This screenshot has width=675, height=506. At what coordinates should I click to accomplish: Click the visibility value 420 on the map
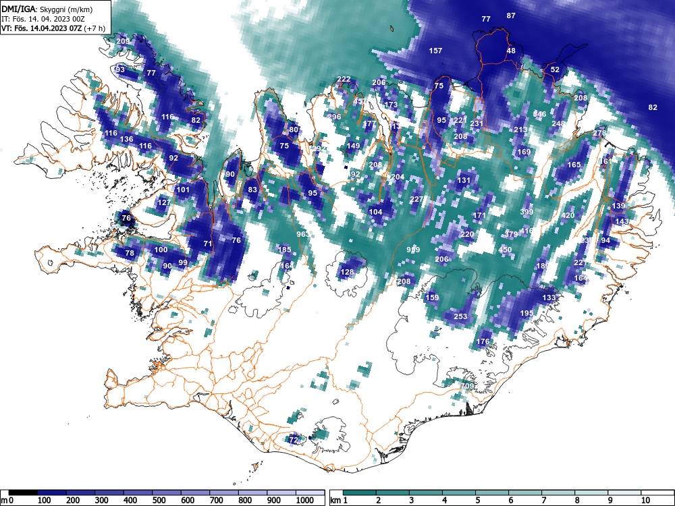pyautogui.click(x=568, y=215)
